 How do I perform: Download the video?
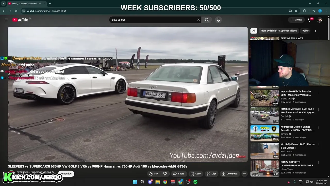point(230,174)
